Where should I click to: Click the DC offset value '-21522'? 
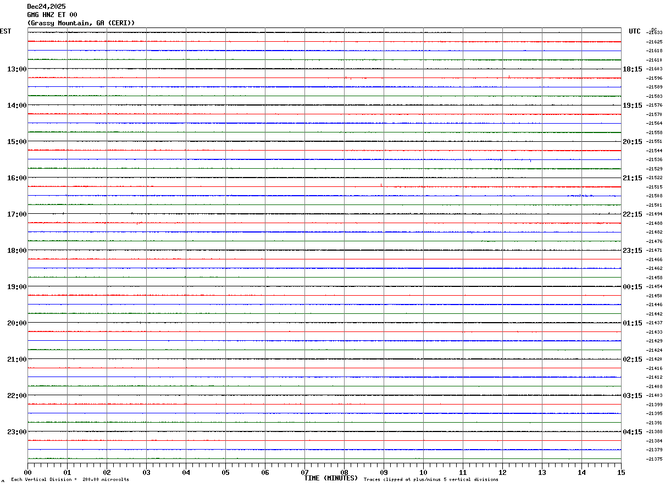[655, 178]
